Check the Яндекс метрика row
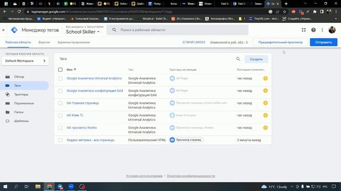Viewport: 341px width, 191px height. [60, 140]
